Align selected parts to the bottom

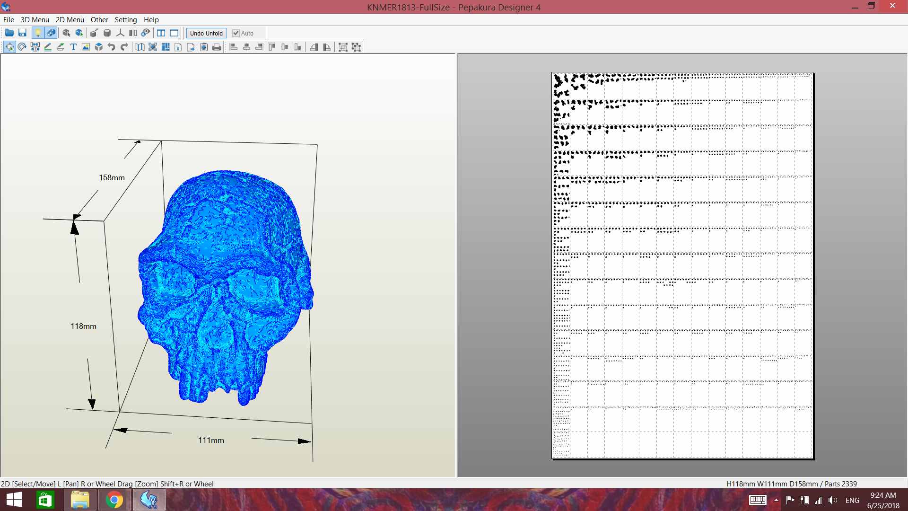[297, 47]
